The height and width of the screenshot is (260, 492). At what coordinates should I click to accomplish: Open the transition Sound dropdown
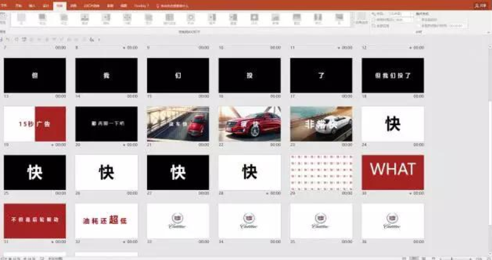[400, 14]
